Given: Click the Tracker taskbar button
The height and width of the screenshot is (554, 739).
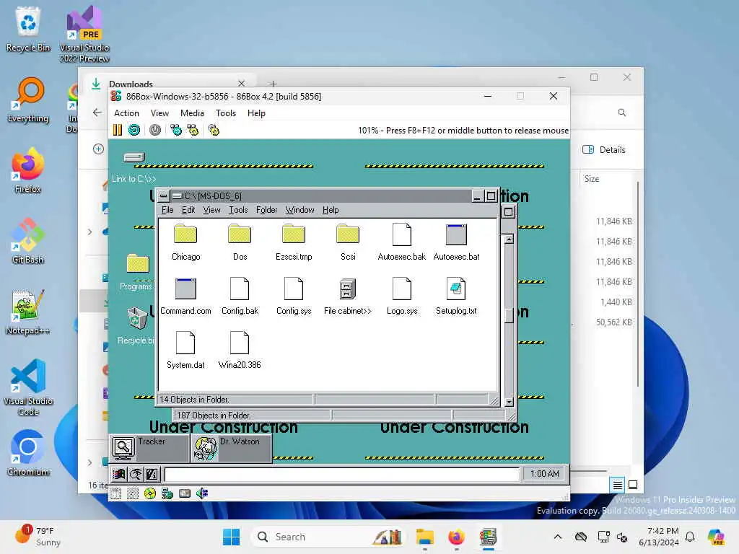Looking at the screenshot, I should click(x=150, y=448).
